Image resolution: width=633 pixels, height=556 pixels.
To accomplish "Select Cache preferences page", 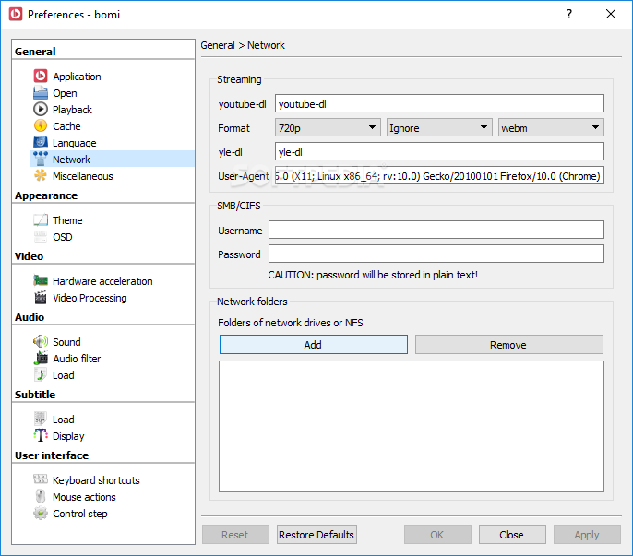I will click(66, 126).
